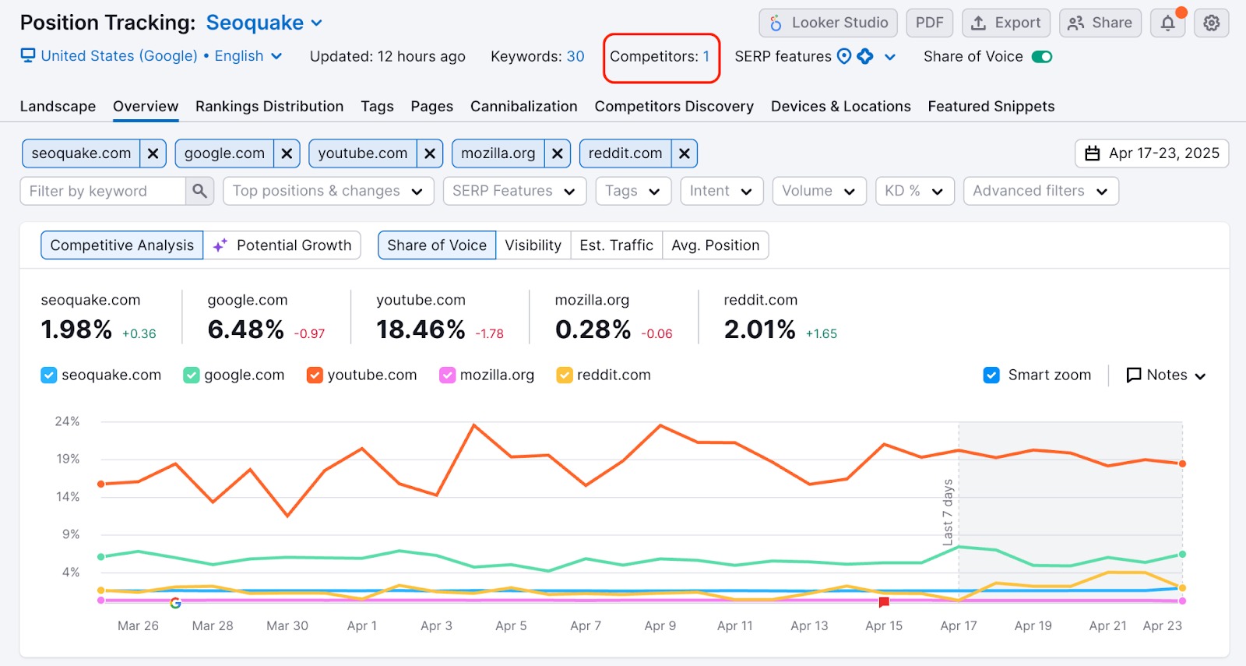Click the notifications bell icon
The image size is (1246, 666).
(x=1167, y=23)
